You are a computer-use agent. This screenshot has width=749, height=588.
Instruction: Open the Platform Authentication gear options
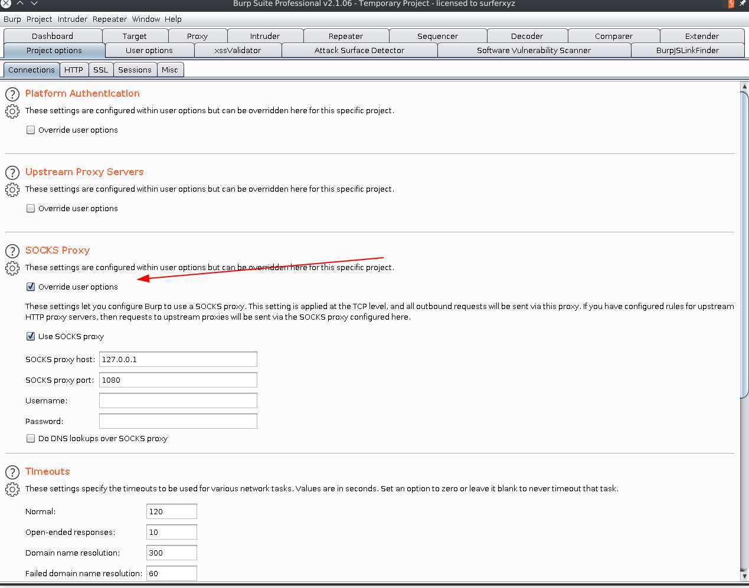12,111
